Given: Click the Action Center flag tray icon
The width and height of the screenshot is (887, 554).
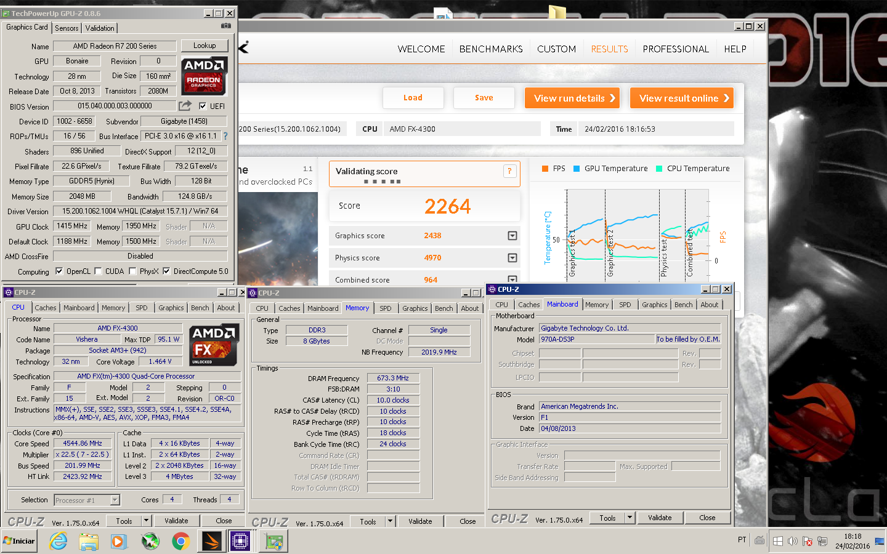Looking at the screenshot, I should pyautogui.click(x=808, y=541).
